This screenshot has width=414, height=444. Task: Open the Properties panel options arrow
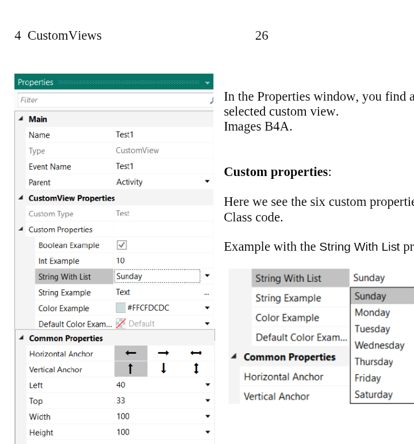coord(208,83)
